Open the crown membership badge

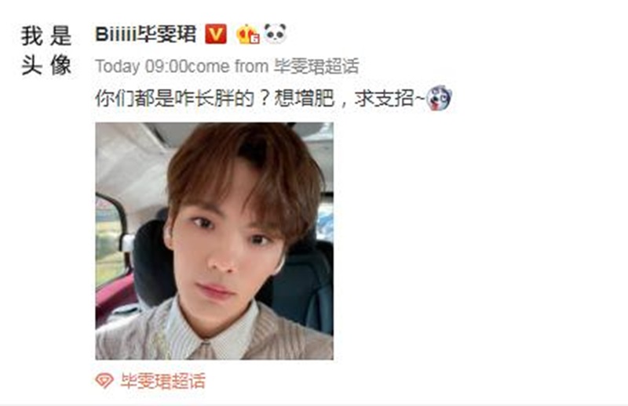click(247, 34)
